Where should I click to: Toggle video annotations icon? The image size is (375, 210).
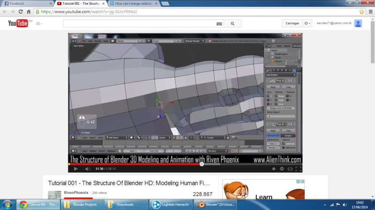[274, 169]
